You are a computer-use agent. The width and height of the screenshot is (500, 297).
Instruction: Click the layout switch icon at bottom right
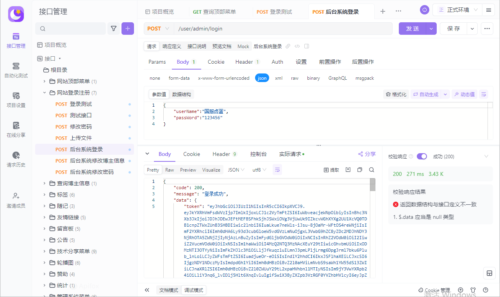[489, 273]
